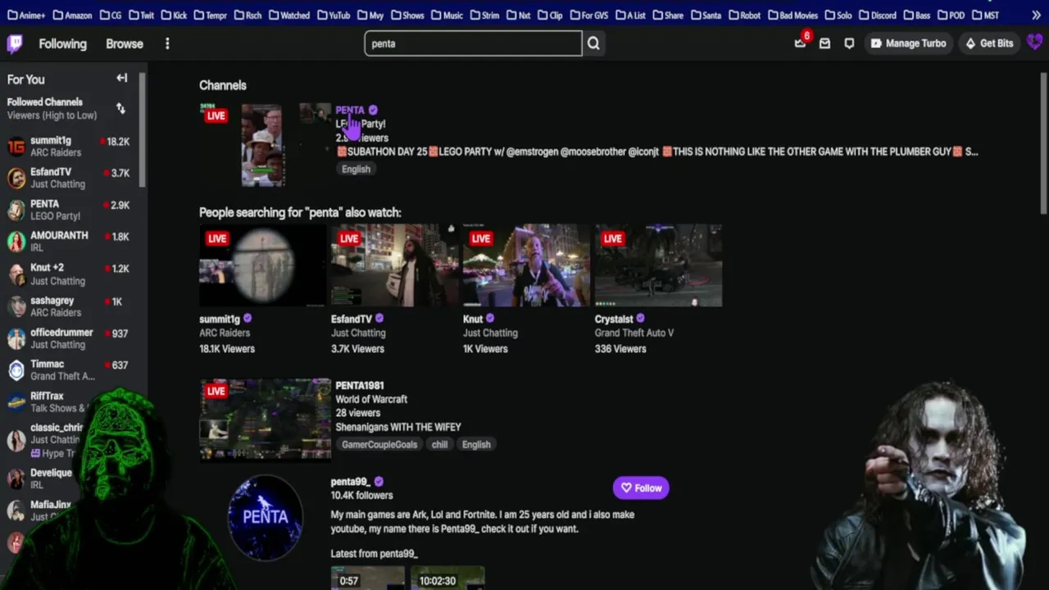Open PENTA LEGO Party sidebar row

[70, 210]
